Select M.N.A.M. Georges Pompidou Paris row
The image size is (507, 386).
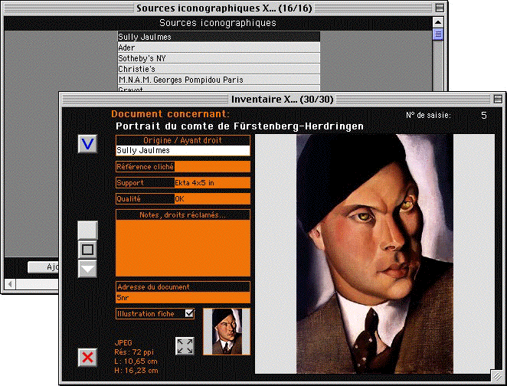[219, 80]
